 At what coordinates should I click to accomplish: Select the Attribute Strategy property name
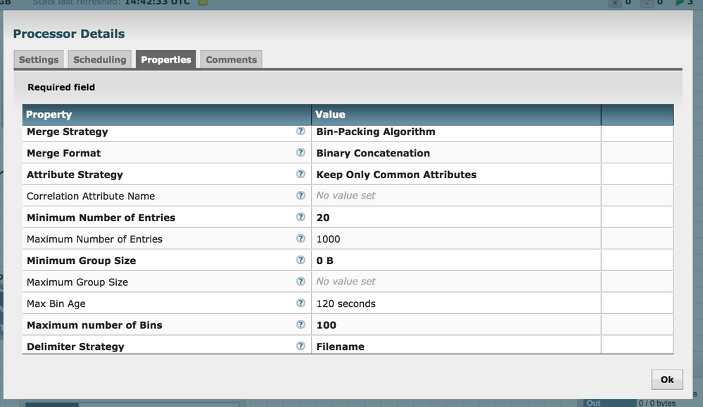(75, 175)
